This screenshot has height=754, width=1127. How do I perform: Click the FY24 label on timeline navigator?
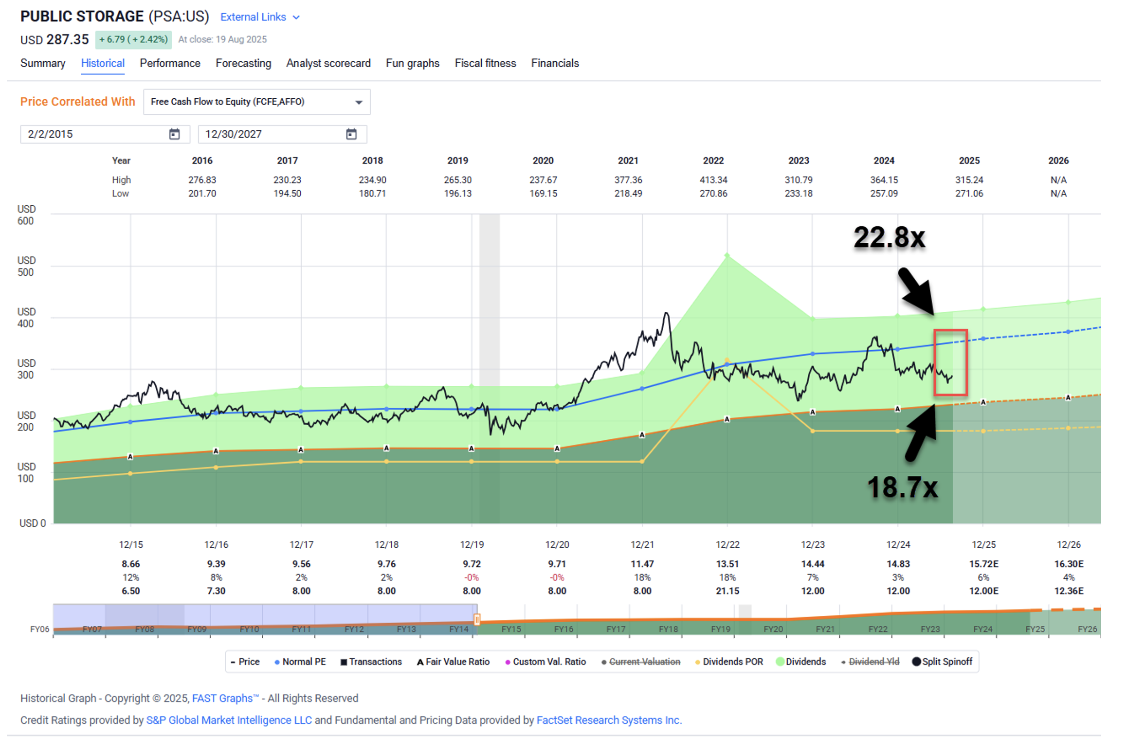(982, 629)
